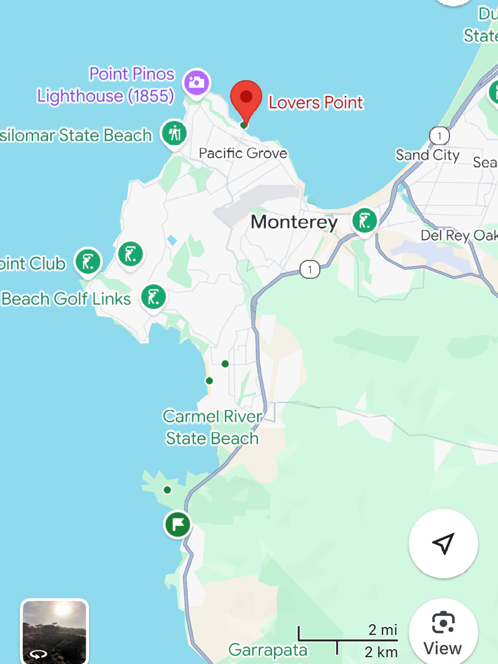498x664 pixels.
Task: Tap the Monterey golf course marker
Action: coord(365,221)
